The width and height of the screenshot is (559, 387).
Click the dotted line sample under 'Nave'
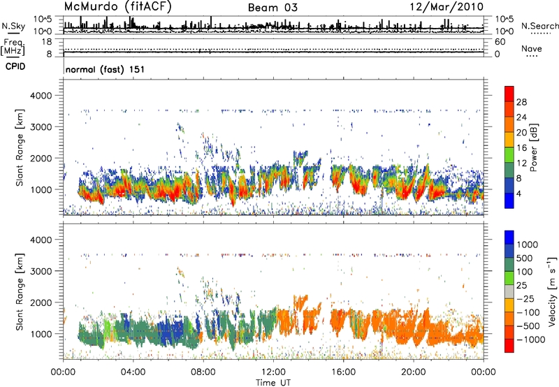532,57
